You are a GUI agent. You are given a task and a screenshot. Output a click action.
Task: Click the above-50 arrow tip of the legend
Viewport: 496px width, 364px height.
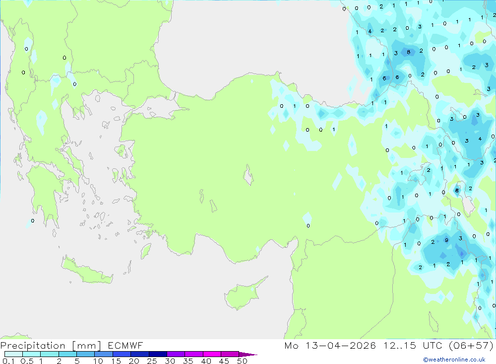tap(248, 355)
